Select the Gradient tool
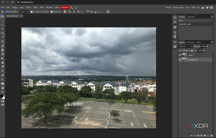 coord(2,58)
